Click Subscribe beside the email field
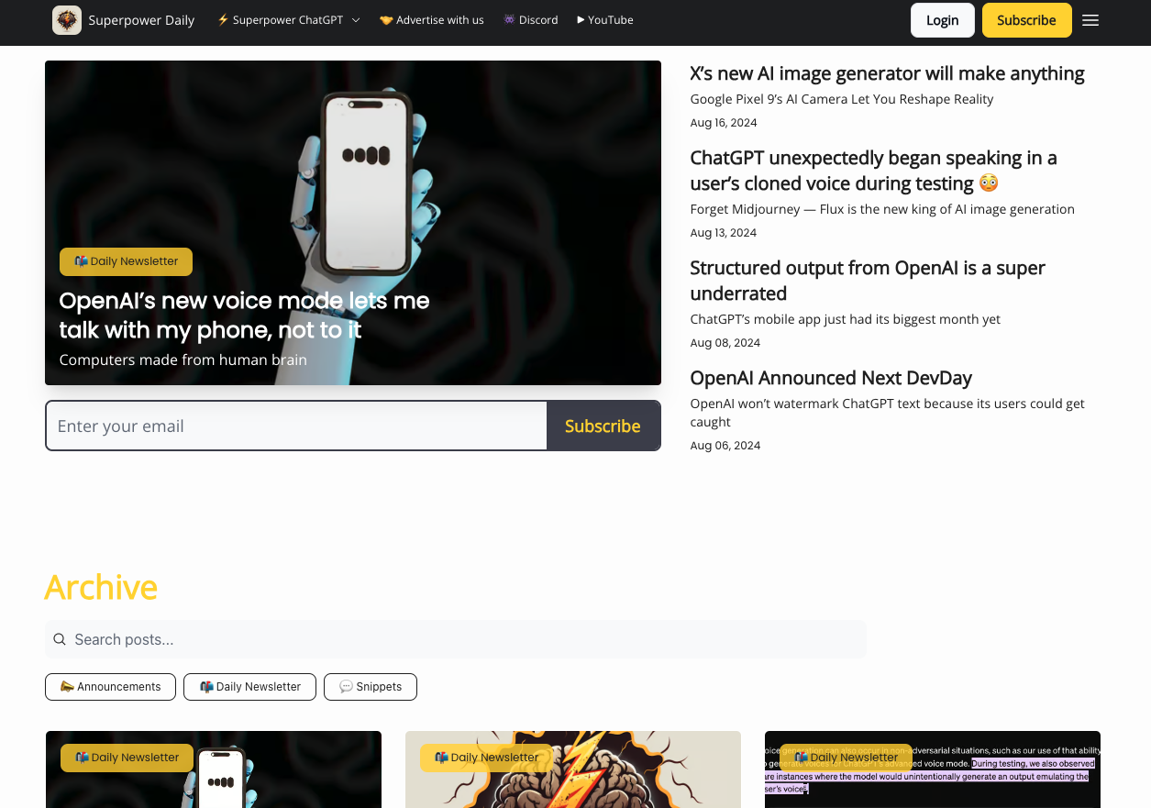Viewport: 1151px width, 808px height. point(603,426)
